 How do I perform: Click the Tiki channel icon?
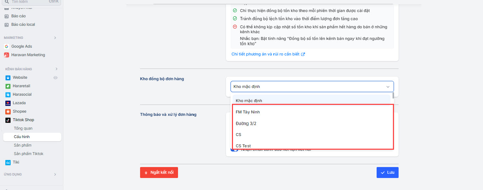point(8,162)
